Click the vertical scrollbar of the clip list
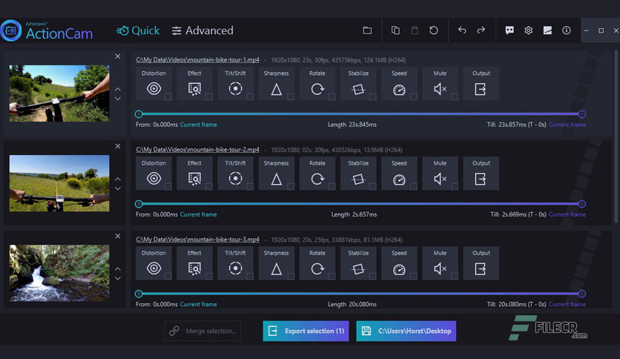The width and height of the screenshot is (620, 359). 616,136
